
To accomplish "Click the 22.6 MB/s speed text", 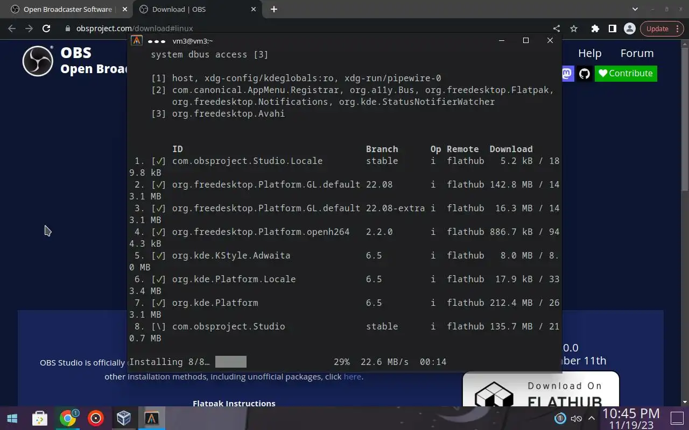I will coord(385,362).
